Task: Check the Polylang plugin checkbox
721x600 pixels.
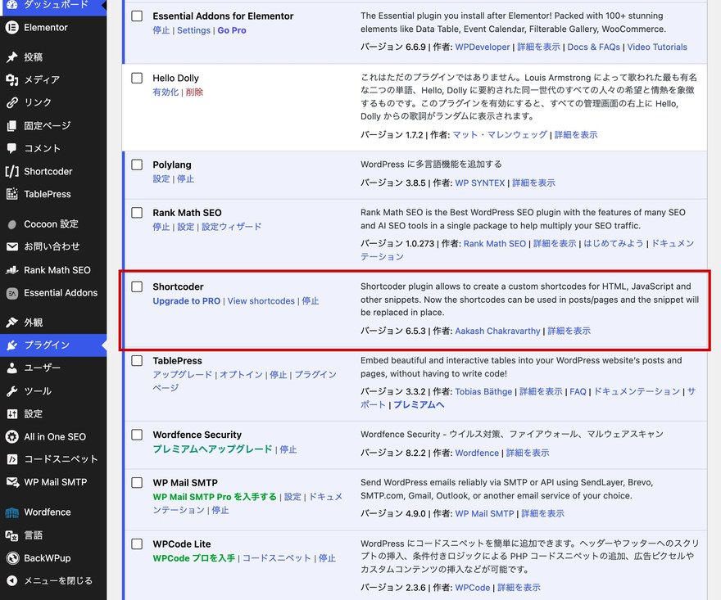Action: 137,165
